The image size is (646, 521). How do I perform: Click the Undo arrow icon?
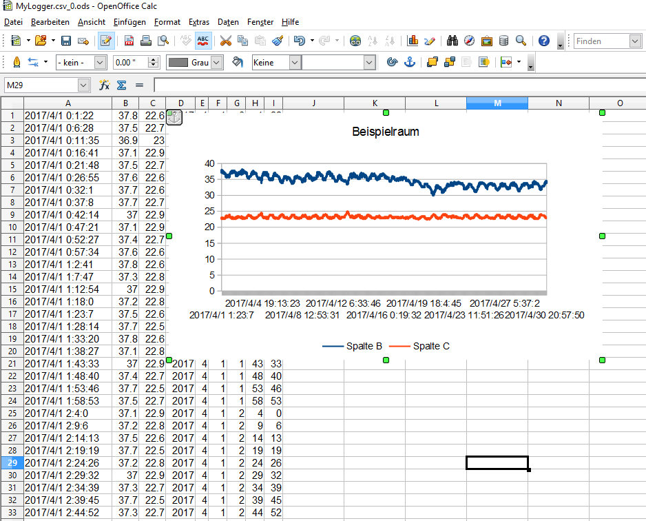pos(299,41)
